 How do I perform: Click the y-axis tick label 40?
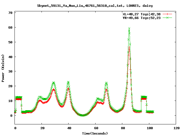(10, 57)
